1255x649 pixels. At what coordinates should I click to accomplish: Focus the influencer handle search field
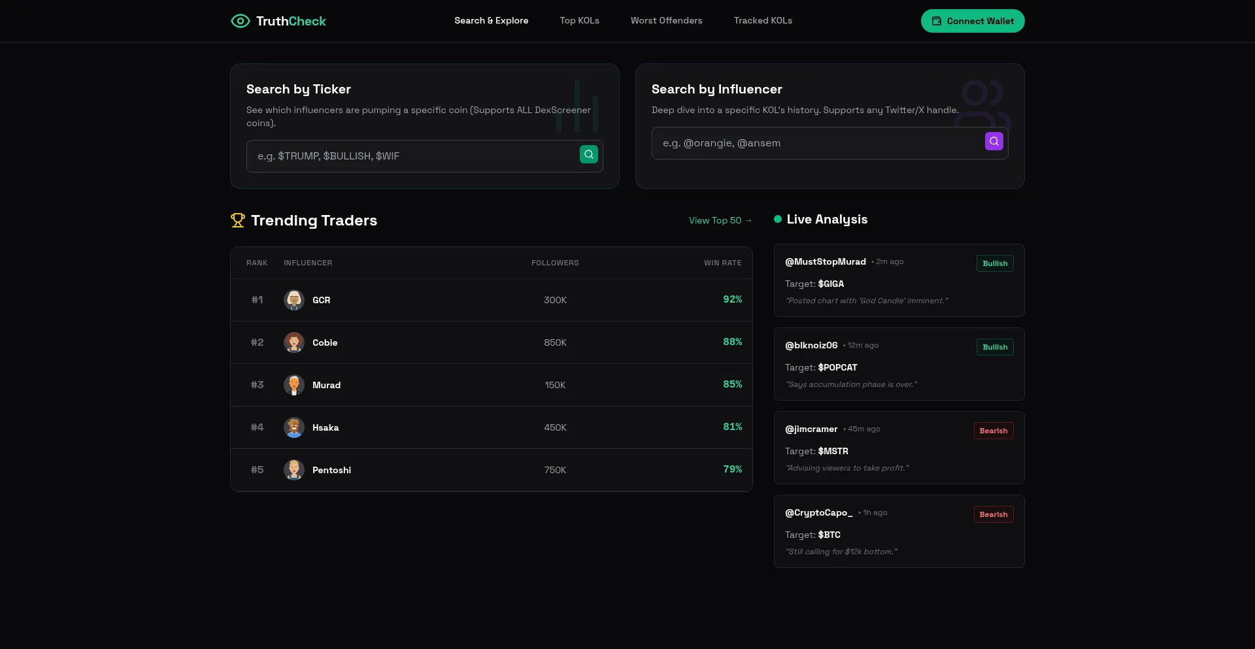(817, 143)
